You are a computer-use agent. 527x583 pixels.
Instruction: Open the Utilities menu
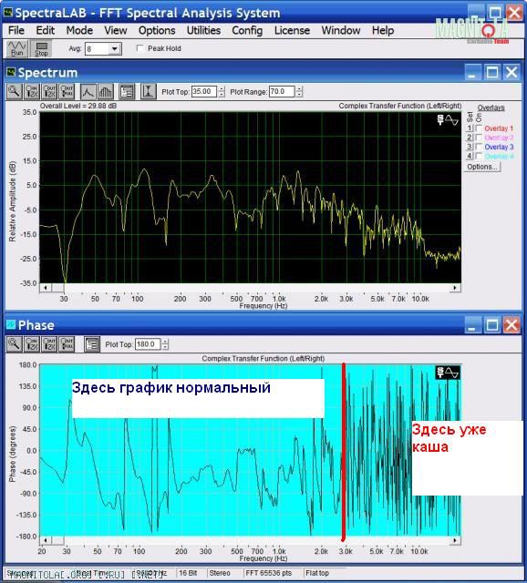click(x=203, y=30)
